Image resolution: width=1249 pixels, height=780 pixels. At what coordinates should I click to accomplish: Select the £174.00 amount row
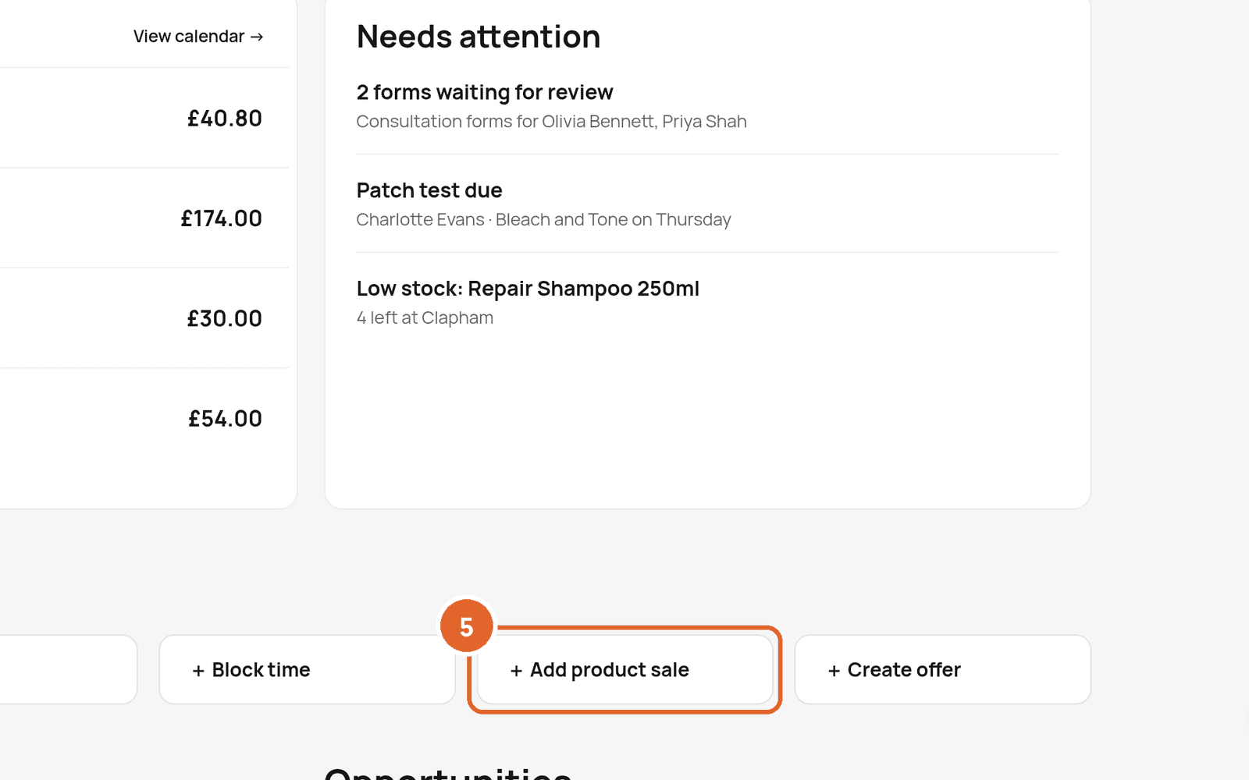click(x=144, y=218)
